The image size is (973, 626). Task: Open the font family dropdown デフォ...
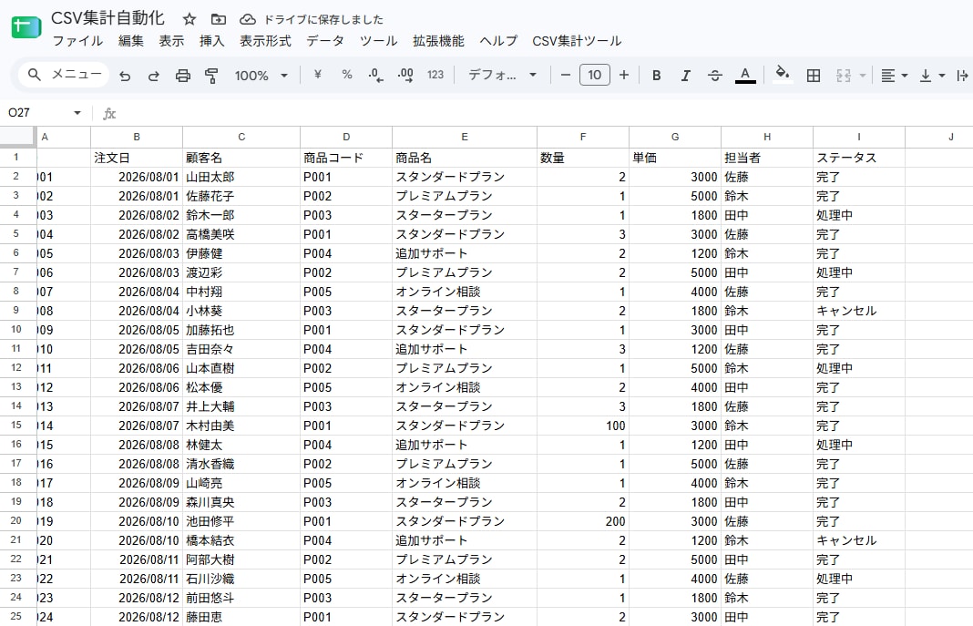(501, 75)
